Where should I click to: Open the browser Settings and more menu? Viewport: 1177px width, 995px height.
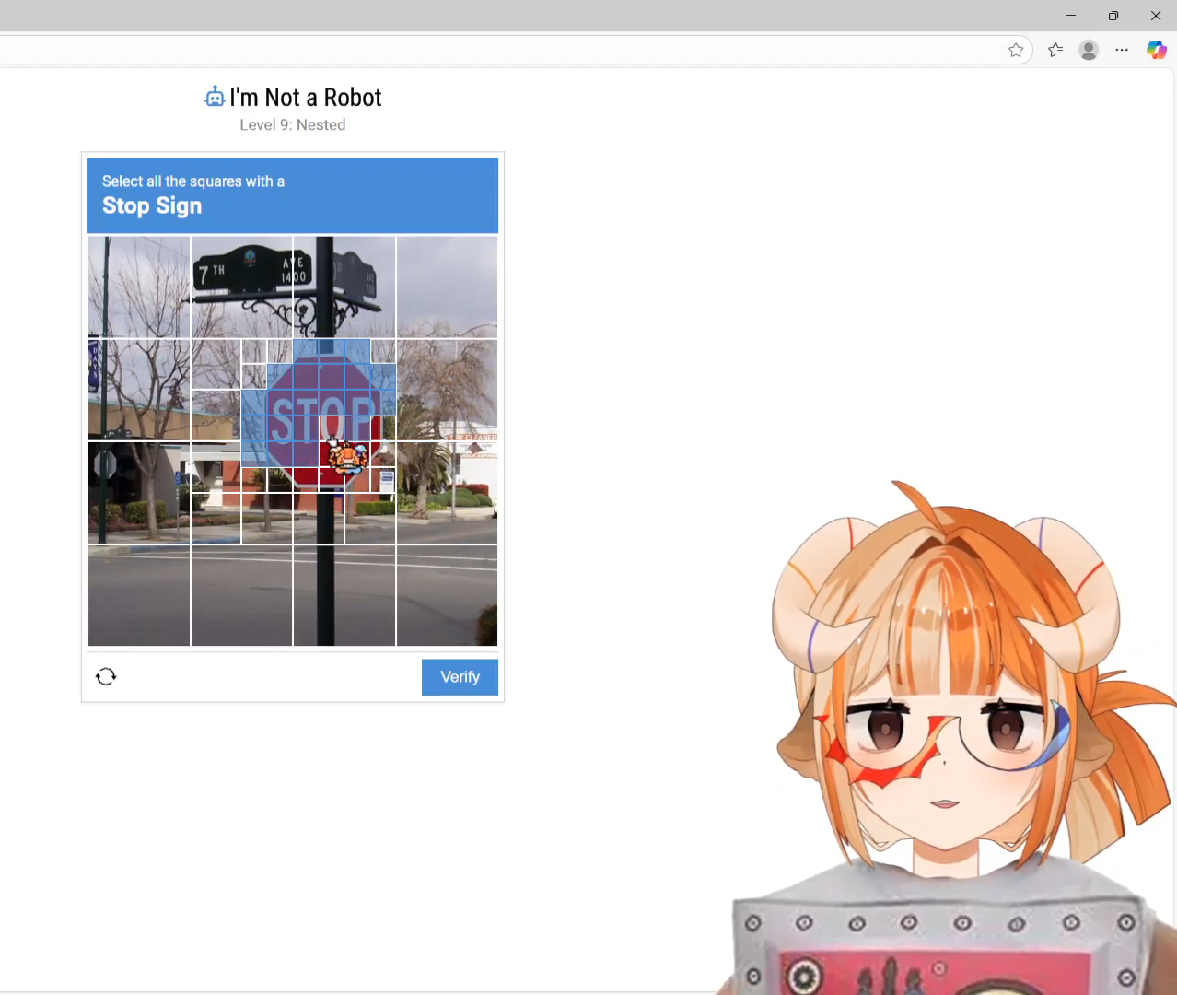[1122, 50]
